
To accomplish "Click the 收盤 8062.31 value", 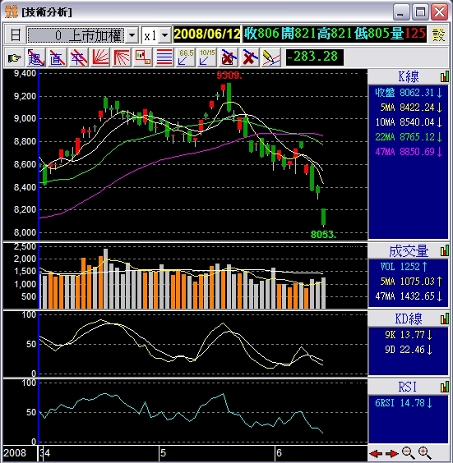I will 409,93.
